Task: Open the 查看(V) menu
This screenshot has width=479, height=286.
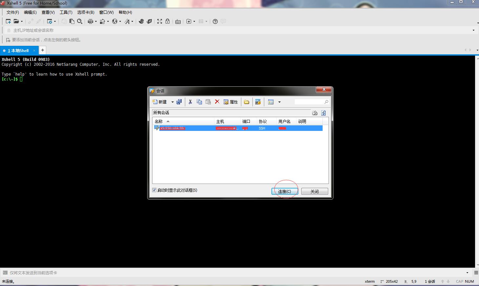Action: coord(48,12)
